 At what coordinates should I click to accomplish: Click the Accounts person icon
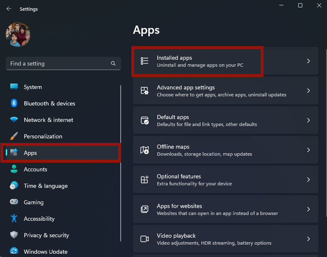point(14,169)
